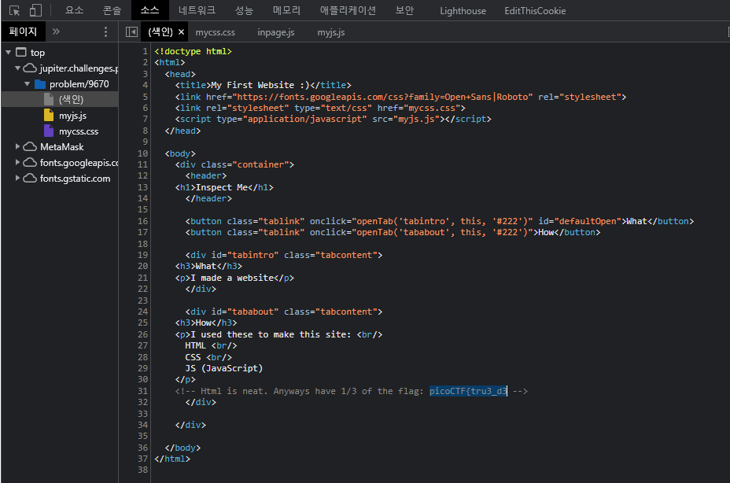730x483 pixels.
Task: Click the (색인) gray document icon
Action: (x=49, y=99)
